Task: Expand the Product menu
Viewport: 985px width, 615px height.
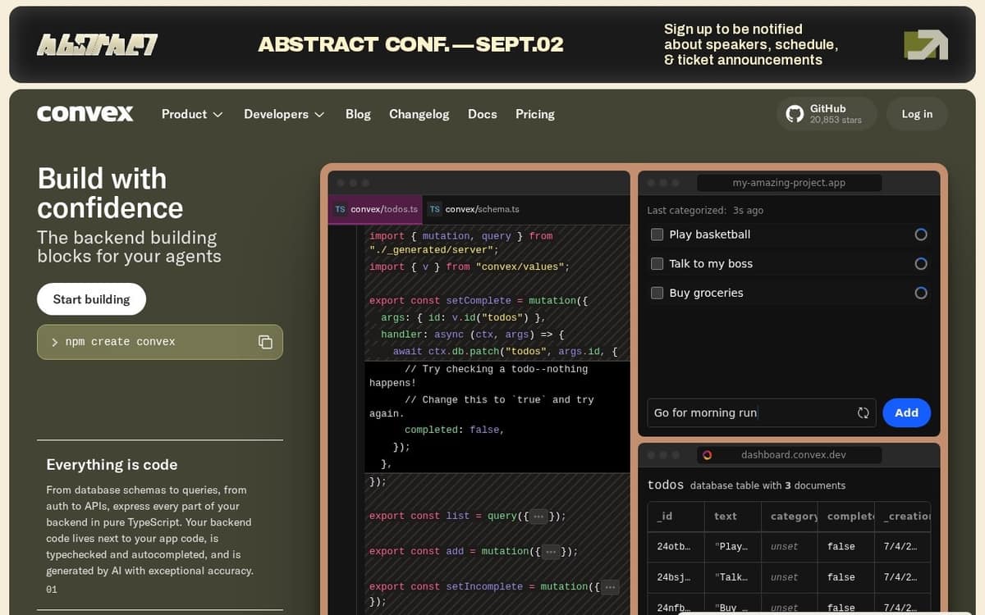Action: click(x=192, y=114)
